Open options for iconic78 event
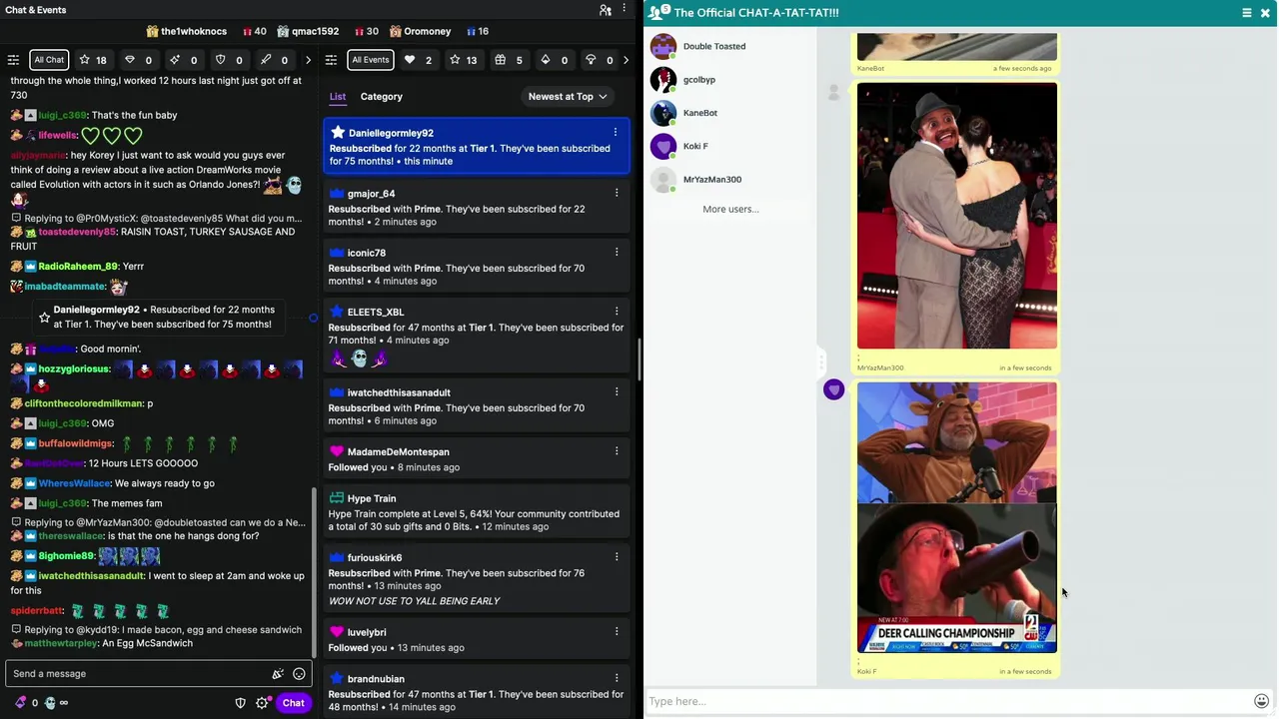Viewport: 1279px width, 719px height. [616, 253]
